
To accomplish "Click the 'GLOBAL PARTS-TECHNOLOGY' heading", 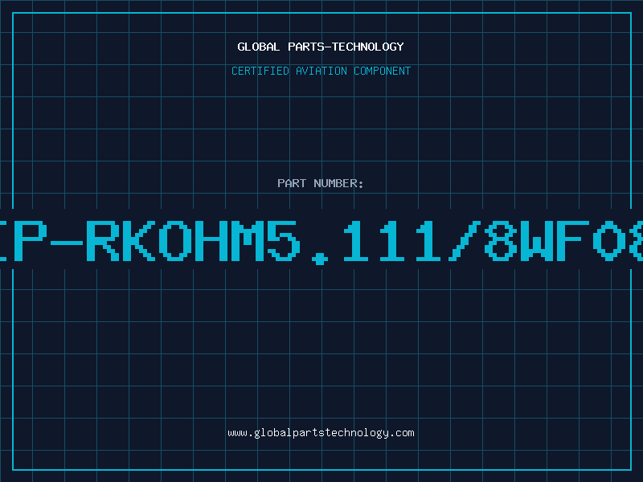I will pos(321,47).
